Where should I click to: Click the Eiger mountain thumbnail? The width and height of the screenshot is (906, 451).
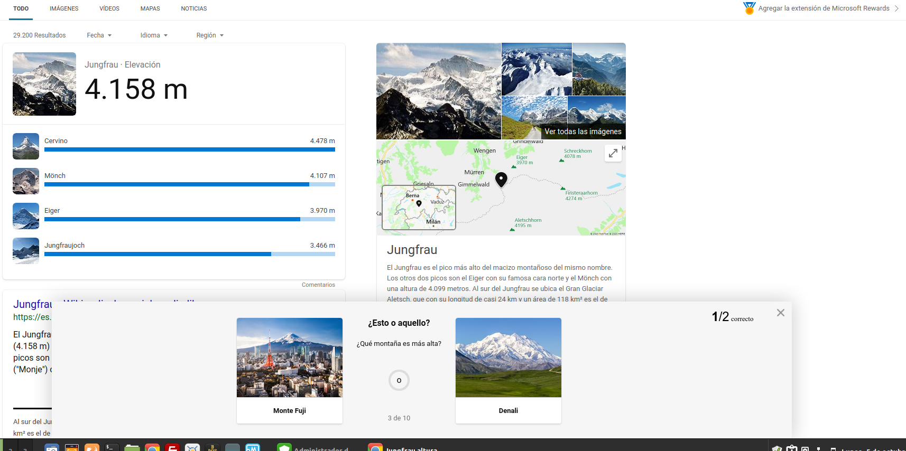(26, 216)
